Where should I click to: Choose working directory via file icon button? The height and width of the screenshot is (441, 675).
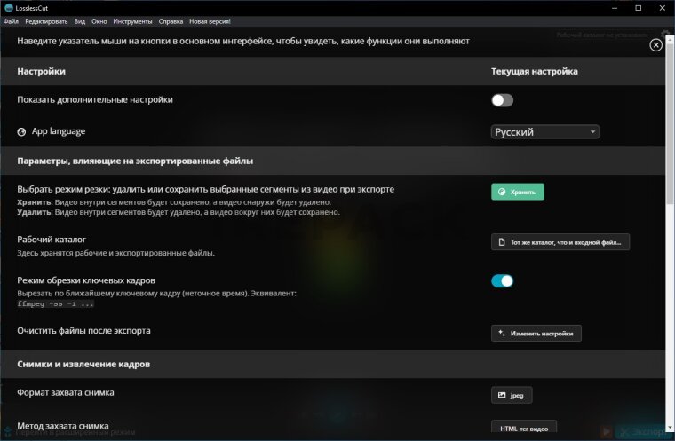click(560, 242)
